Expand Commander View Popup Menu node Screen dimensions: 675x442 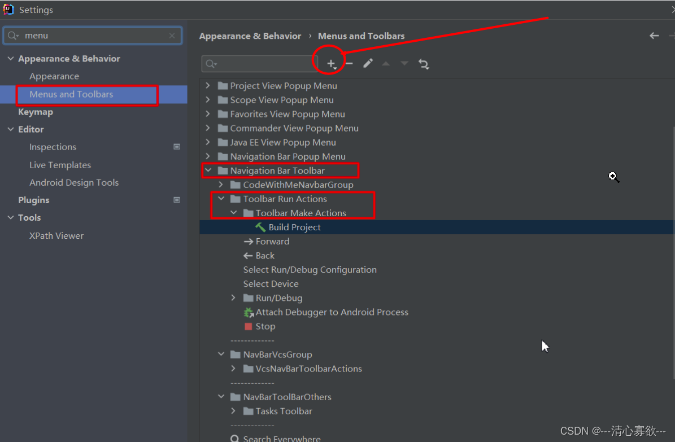208,128
